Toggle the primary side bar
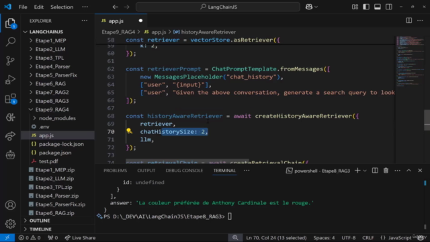 tap(366, 7)
